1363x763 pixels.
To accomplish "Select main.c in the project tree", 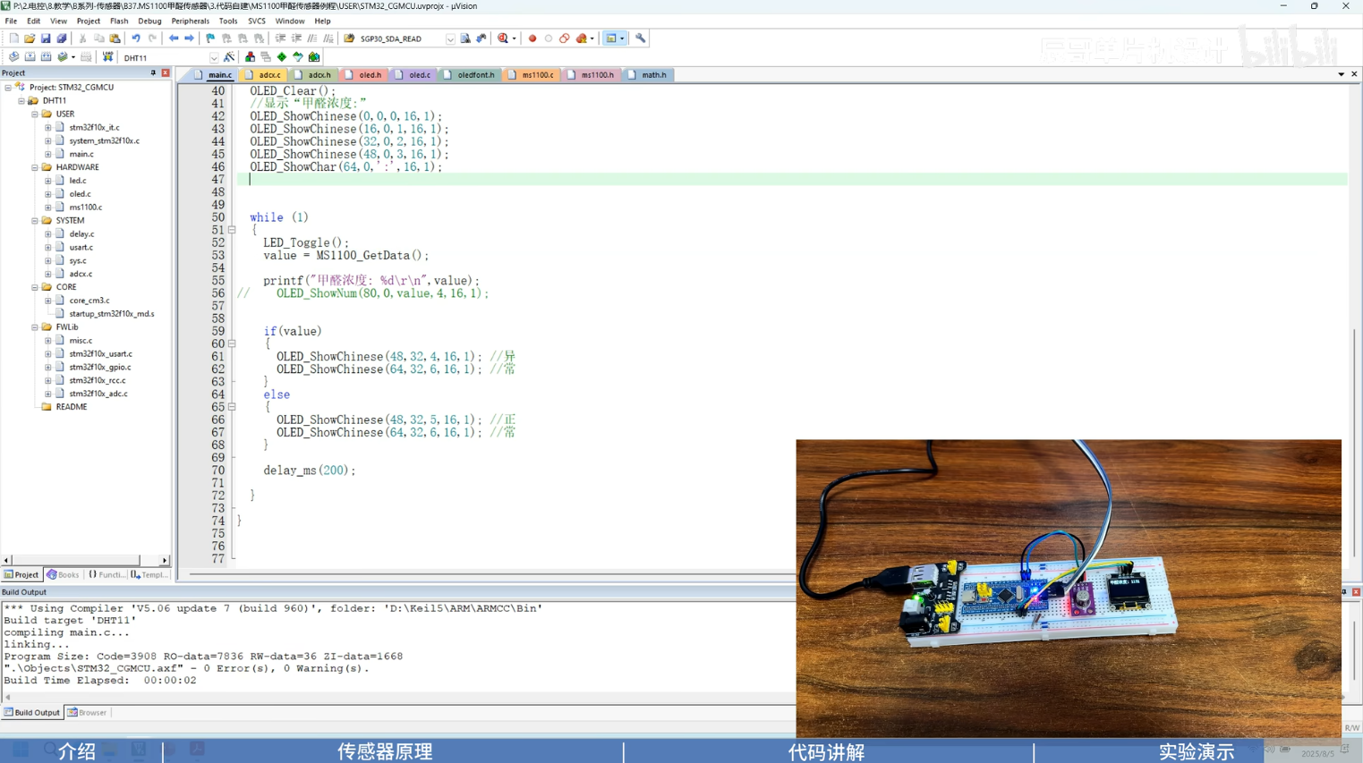I will coord(81,154).
